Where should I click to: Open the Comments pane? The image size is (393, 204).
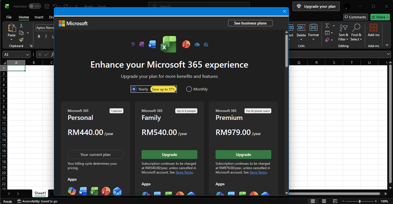[x=356, y=17]
